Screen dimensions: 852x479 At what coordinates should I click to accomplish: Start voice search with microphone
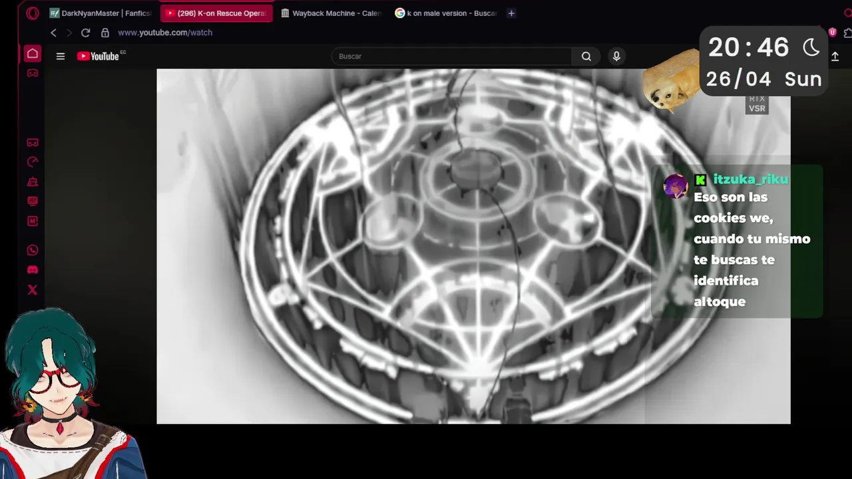click(616, 57)
